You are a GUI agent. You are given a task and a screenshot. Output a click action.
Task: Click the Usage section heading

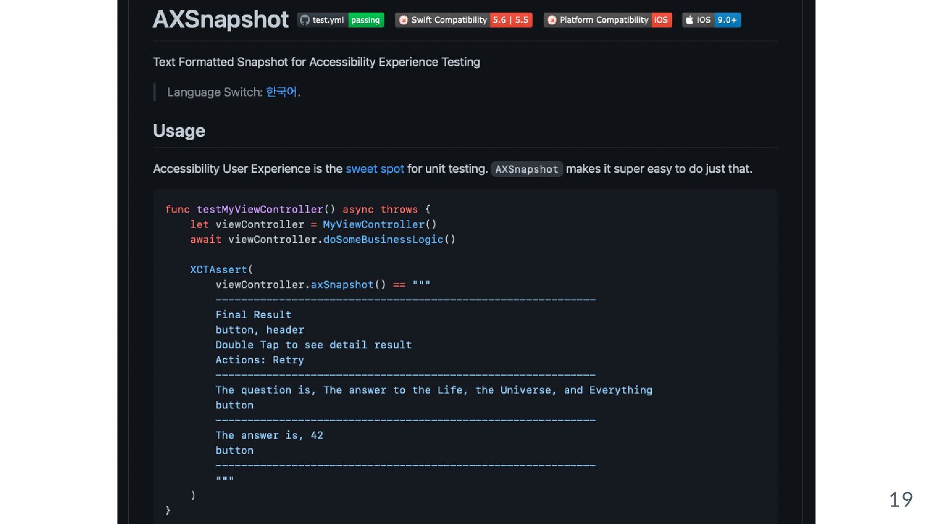click(179, 131)
